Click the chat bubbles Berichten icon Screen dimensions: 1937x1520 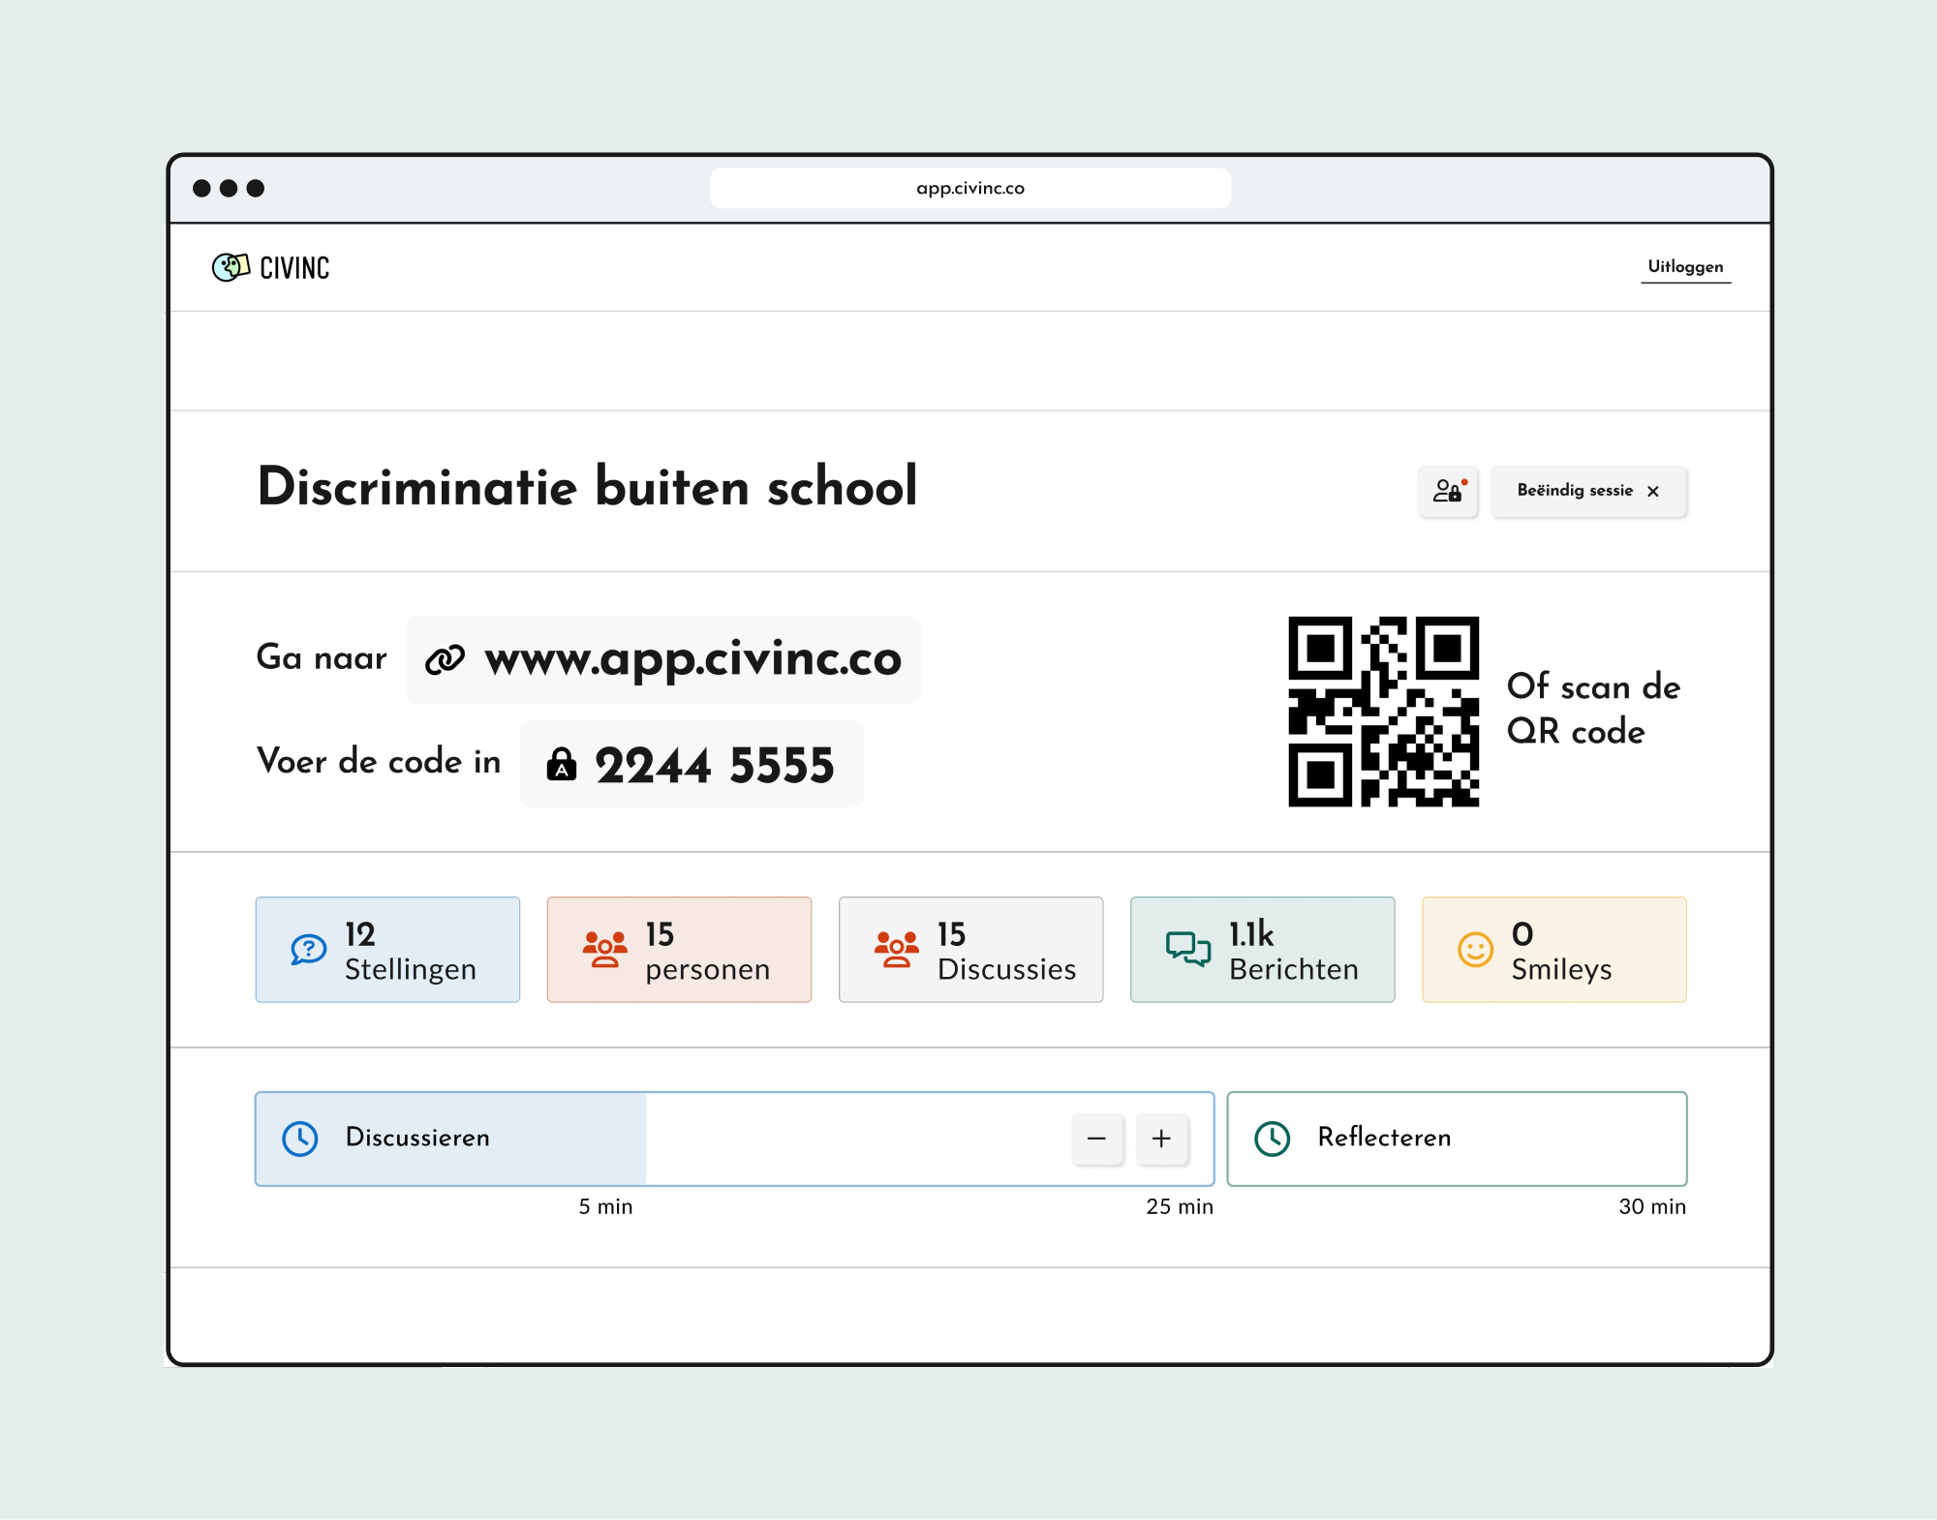pos(1187,950)
